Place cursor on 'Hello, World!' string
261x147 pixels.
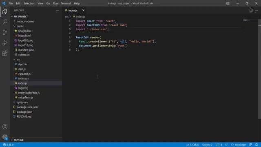(141, 42)
